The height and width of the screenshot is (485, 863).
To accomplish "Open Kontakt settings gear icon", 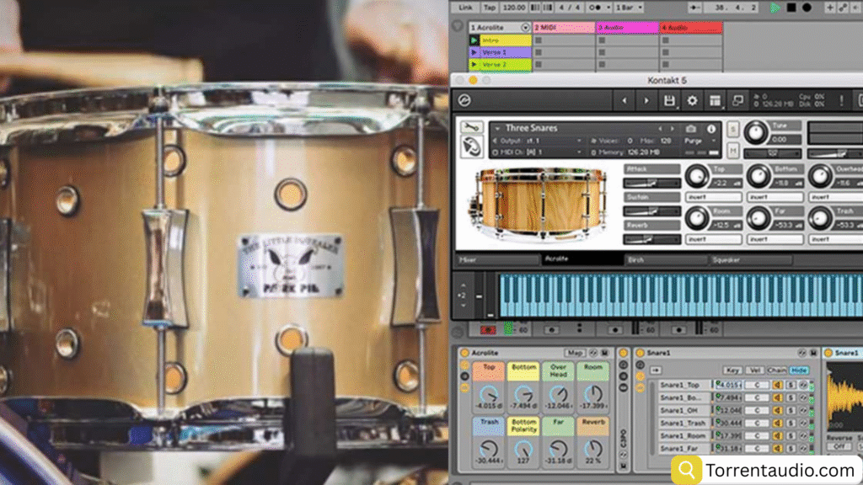I will (692, 101).
